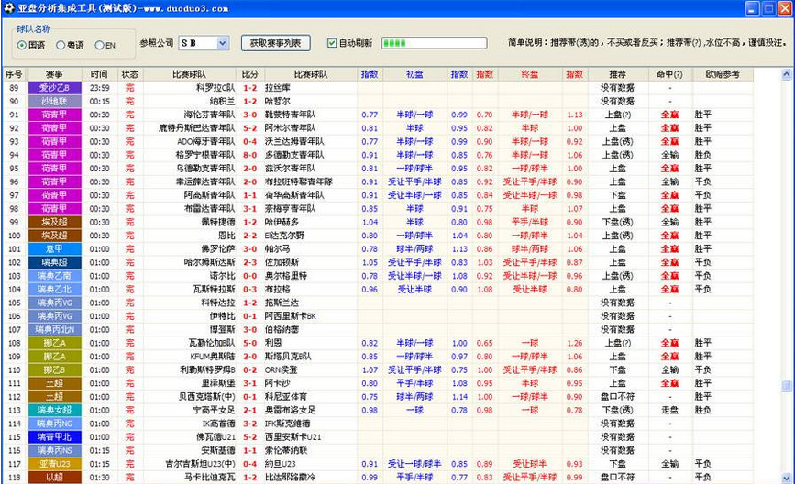Click the 2-2 score cell
795x484 pixels.
[250, 236]
